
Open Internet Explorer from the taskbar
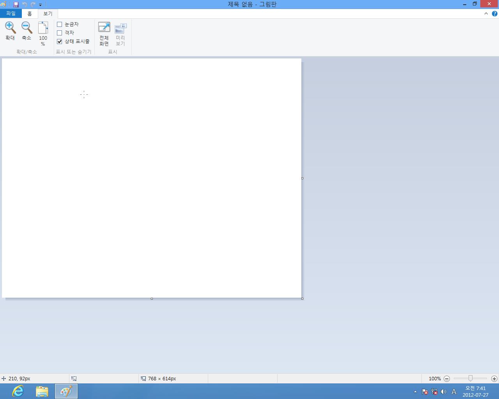coord(18,391)
